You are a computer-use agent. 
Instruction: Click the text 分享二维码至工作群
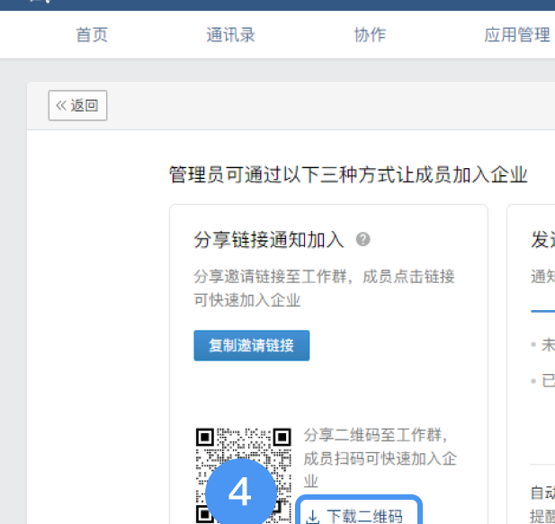point(375,434)
